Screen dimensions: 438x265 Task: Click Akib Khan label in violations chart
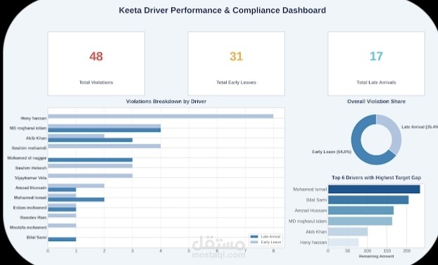point(37,138)
